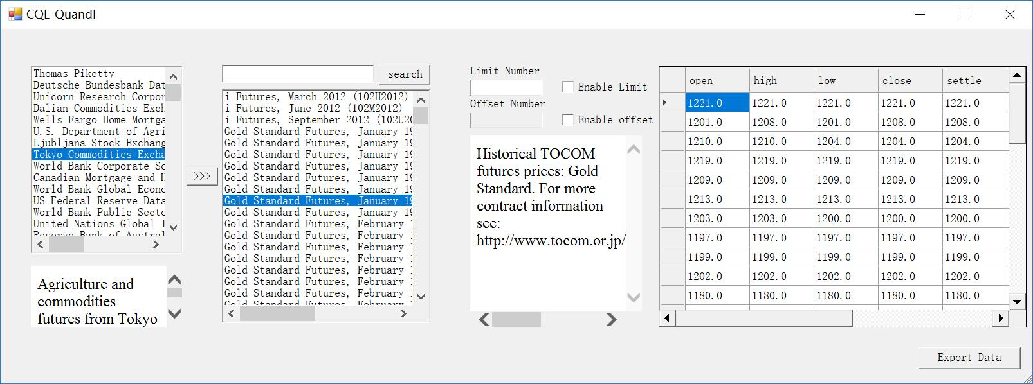Select Ljubljana Stock Exchange entry
Image resolution: width=1033 pixels, height=384 pixels.
pyautogui.click(x=98, y=143)
